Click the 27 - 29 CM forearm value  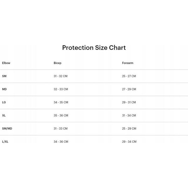129,89
